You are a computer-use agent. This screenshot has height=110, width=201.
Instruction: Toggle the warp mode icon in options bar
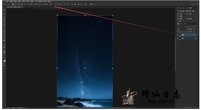[85, 4]
